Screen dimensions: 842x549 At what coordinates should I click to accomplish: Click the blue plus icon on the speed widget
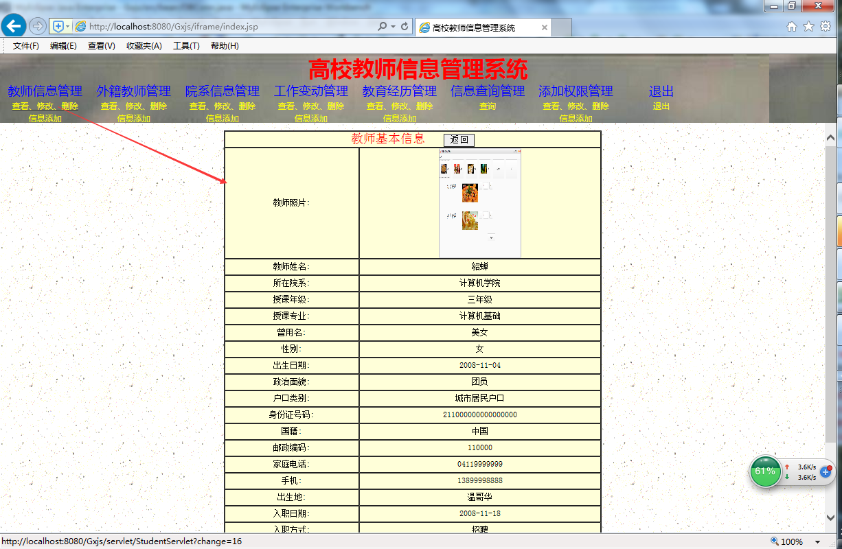[826, 472]
